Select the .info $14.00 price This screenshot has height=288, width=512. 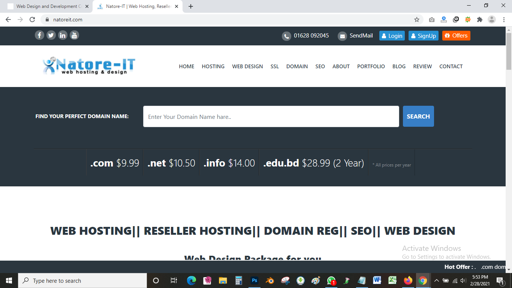pyautogui.click(x=229, y=163)
